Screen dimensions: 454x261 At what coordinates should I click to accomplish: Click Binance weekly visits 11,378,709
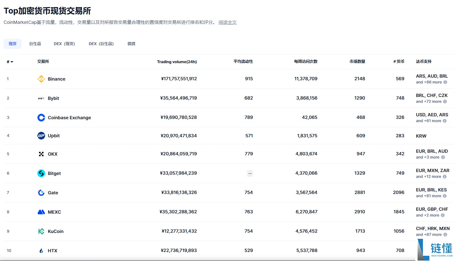click(306, 79)
